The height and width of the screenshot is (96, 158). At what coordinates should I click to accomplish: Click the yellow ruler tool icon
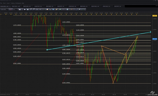tap(57, 9)
